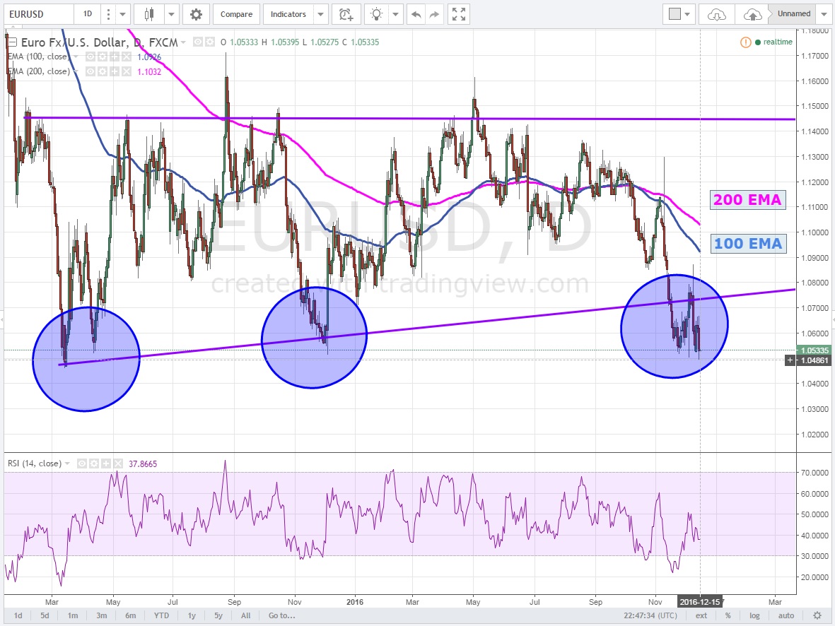Viewport: 835px width, 626px height.
Task: Click the alarm clock alert icon
Action: tap(344, 14)
